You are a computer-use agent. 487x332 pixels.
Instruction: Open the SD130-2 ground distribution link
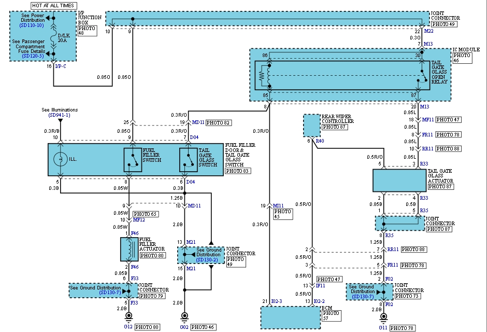[x=209, y=259]
